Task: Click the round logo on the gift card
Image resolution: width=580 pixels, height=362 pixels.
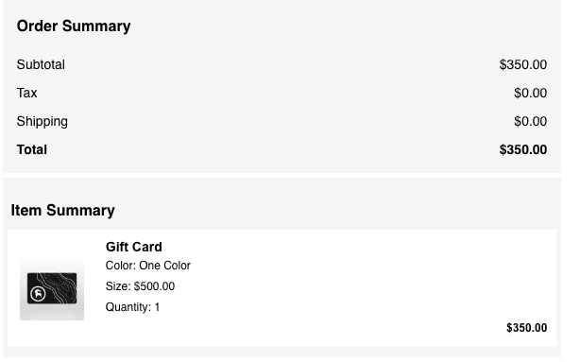Action: pyautogui.click(x=38, y=294)
